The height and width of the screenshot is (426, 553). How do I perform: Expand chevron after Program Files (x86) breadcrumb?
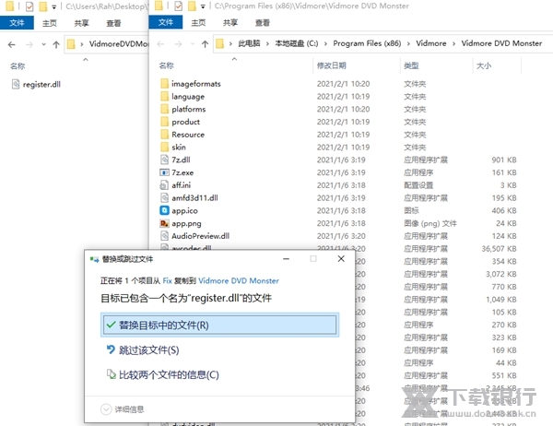click(x=408, y=43)
